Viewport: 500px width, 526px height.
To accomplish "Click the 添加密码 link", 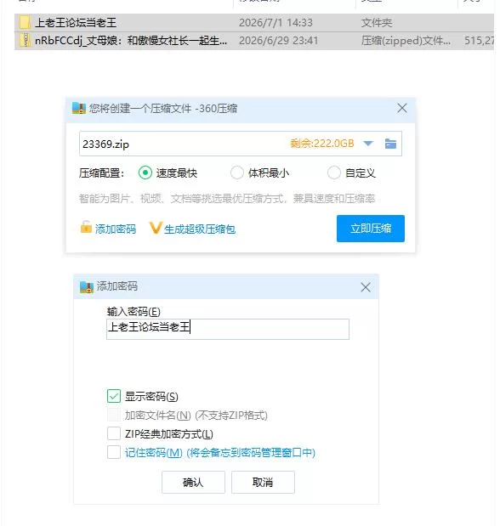I will click(116, 229).
